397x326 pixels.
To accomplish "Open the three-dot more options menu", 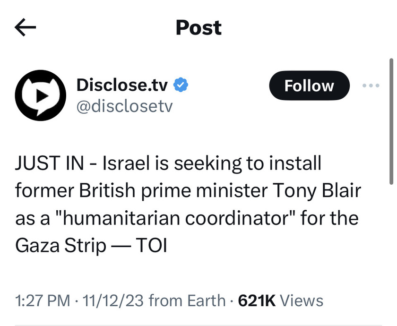I will click(371, 86).
